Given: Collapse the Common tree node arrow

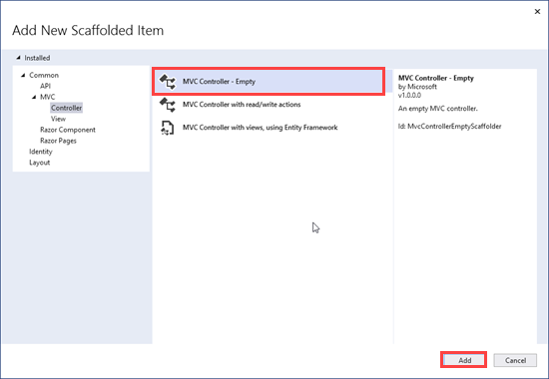Looking at the screenshot, I should coord(23,75).
